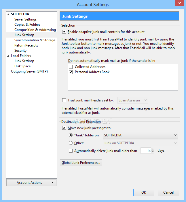Cancel the Account Settings dialog
186x202 pixels.
point(168,192)
